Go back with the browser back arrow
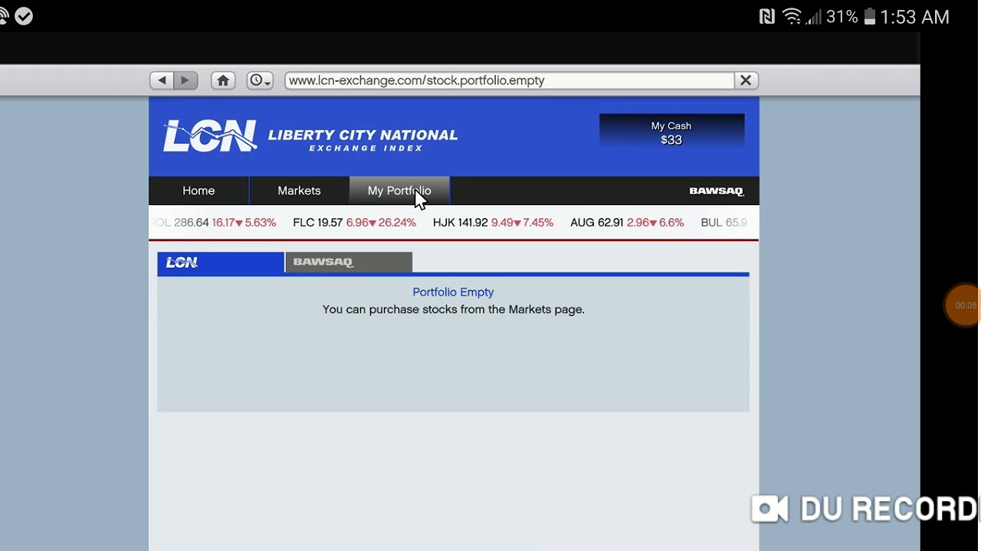 click(162, 80)
